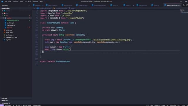Image resolution: width=188 pixels, height=106 pixels.
Task: Click the index.html file type icon
Action: 4,32
